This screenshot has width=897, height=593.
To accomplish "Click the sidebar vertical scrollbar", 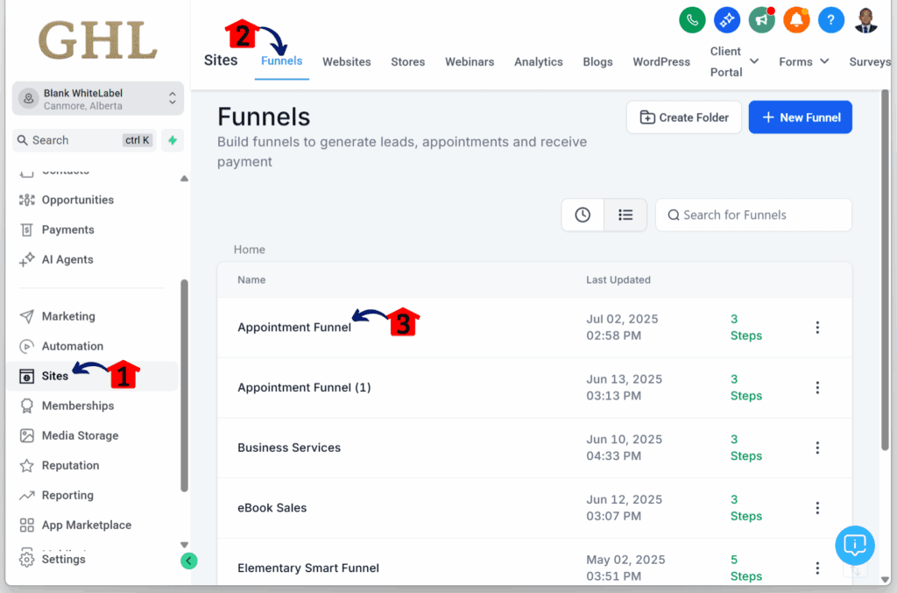I will 184,385.
